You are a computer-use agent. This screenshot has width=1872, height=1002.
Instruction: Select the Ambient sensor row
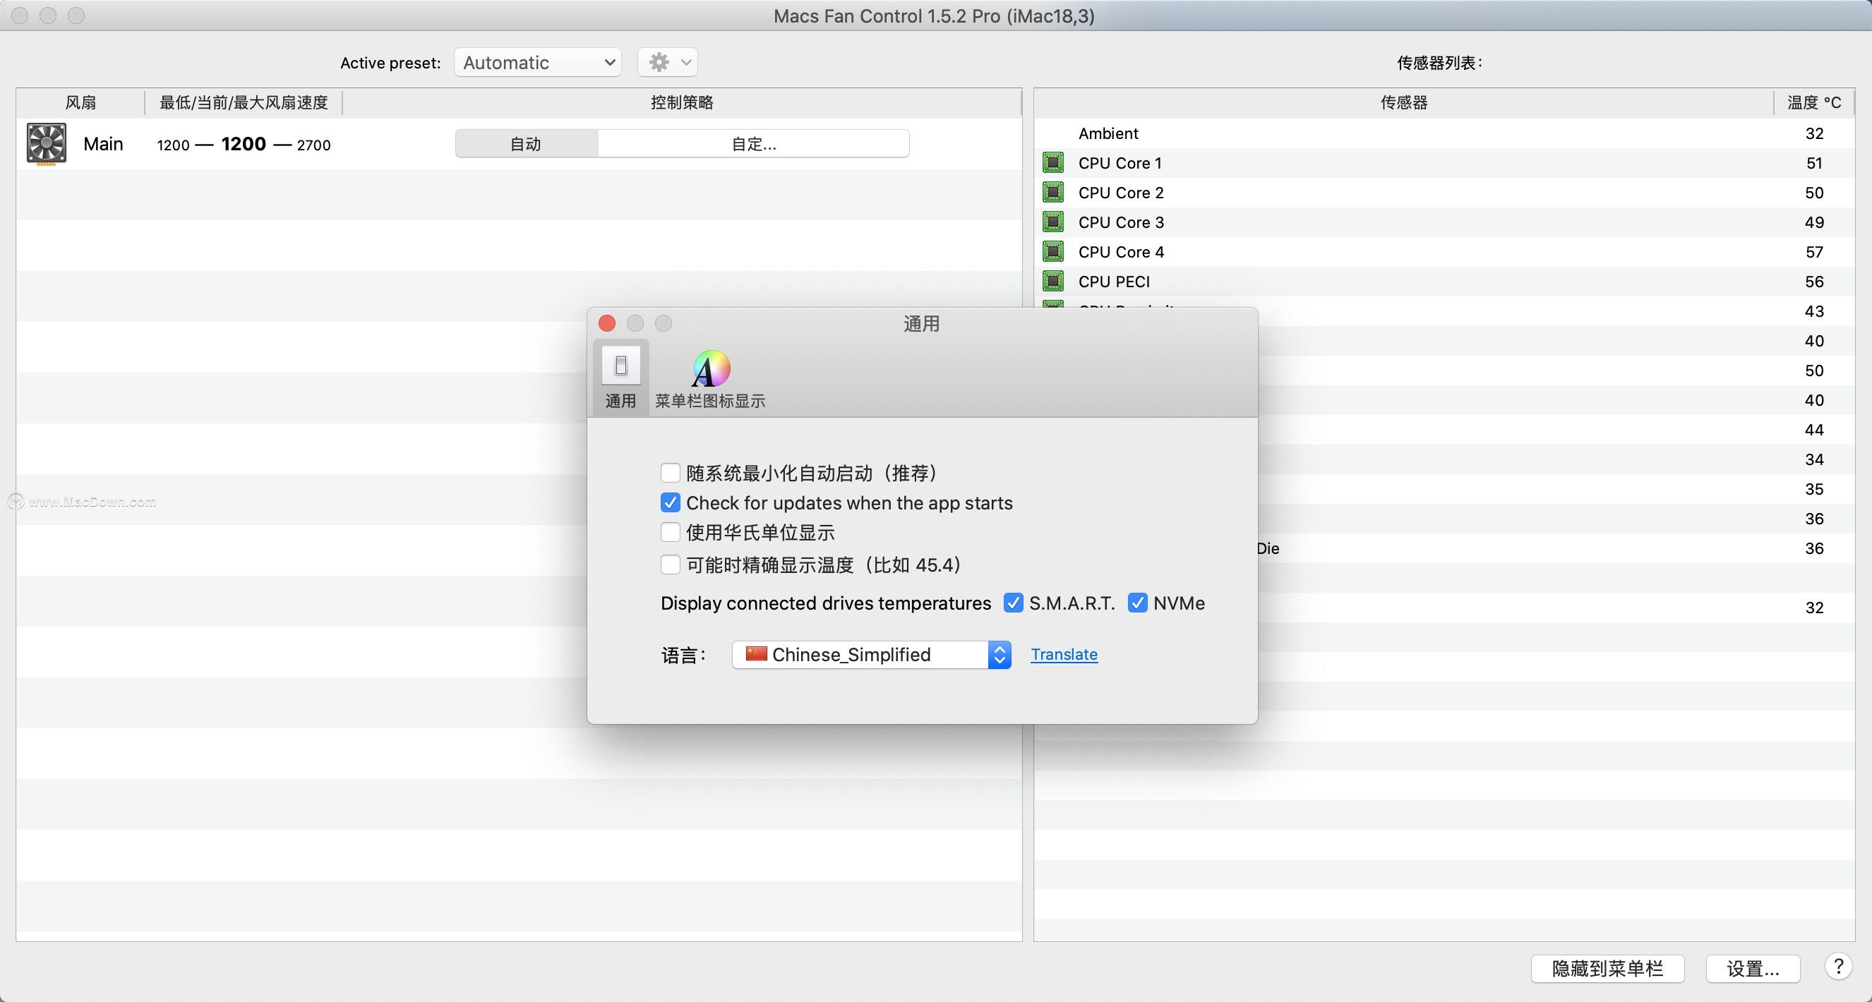pyautogui.click(x=1444, y=133)
